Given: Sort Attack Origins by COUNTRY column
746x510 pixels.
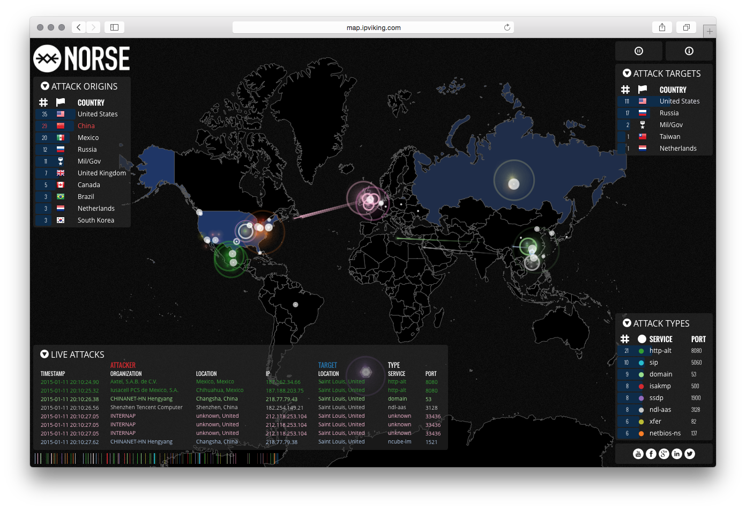Looking at the screenshot, I should [x=91, y=102].
